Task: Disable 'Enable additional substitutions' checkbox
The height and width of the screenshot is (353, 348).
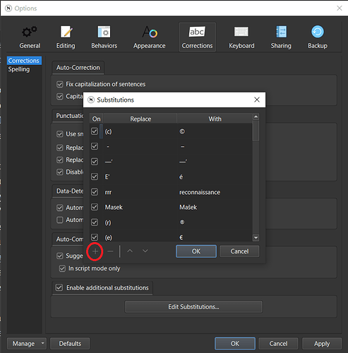Action: pos(59,287)
